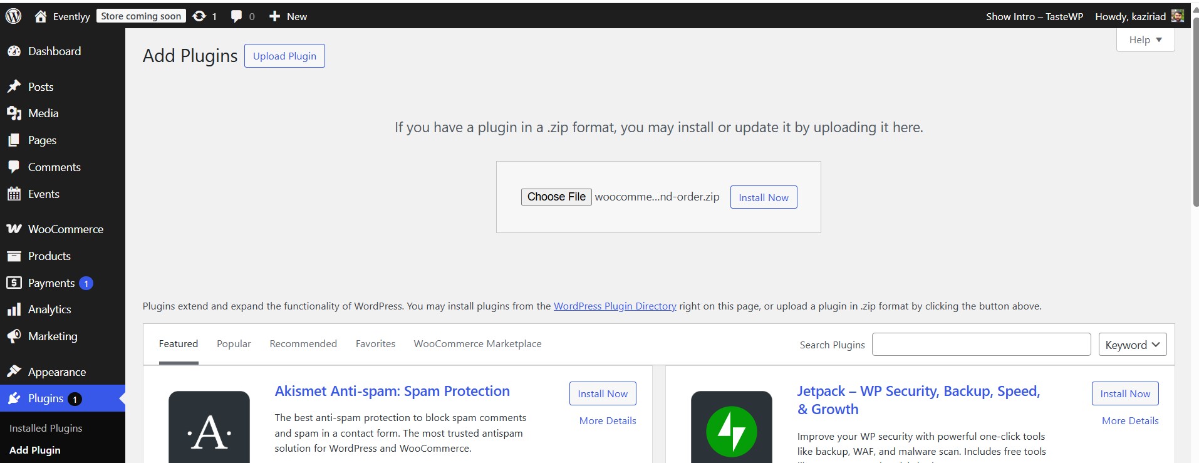Open the Eventlyy site home icon
1199x463 pixels.
click(x=41, y=16)
